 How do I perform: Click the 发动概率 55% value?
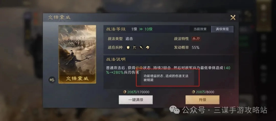point(195,47)
